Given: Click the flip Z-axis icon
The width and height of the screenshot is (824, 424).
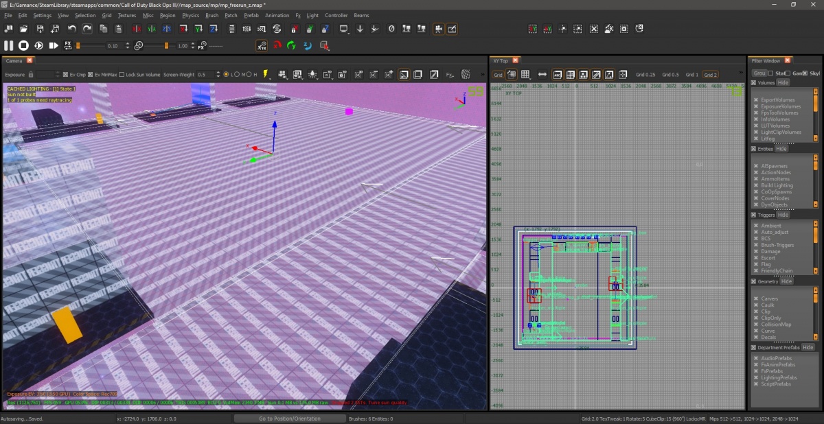Looking at the screenshot, I should point(167,29).
